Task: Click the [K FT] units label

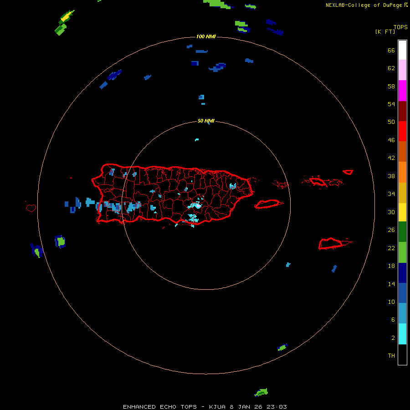Action: tap(385, 31)
